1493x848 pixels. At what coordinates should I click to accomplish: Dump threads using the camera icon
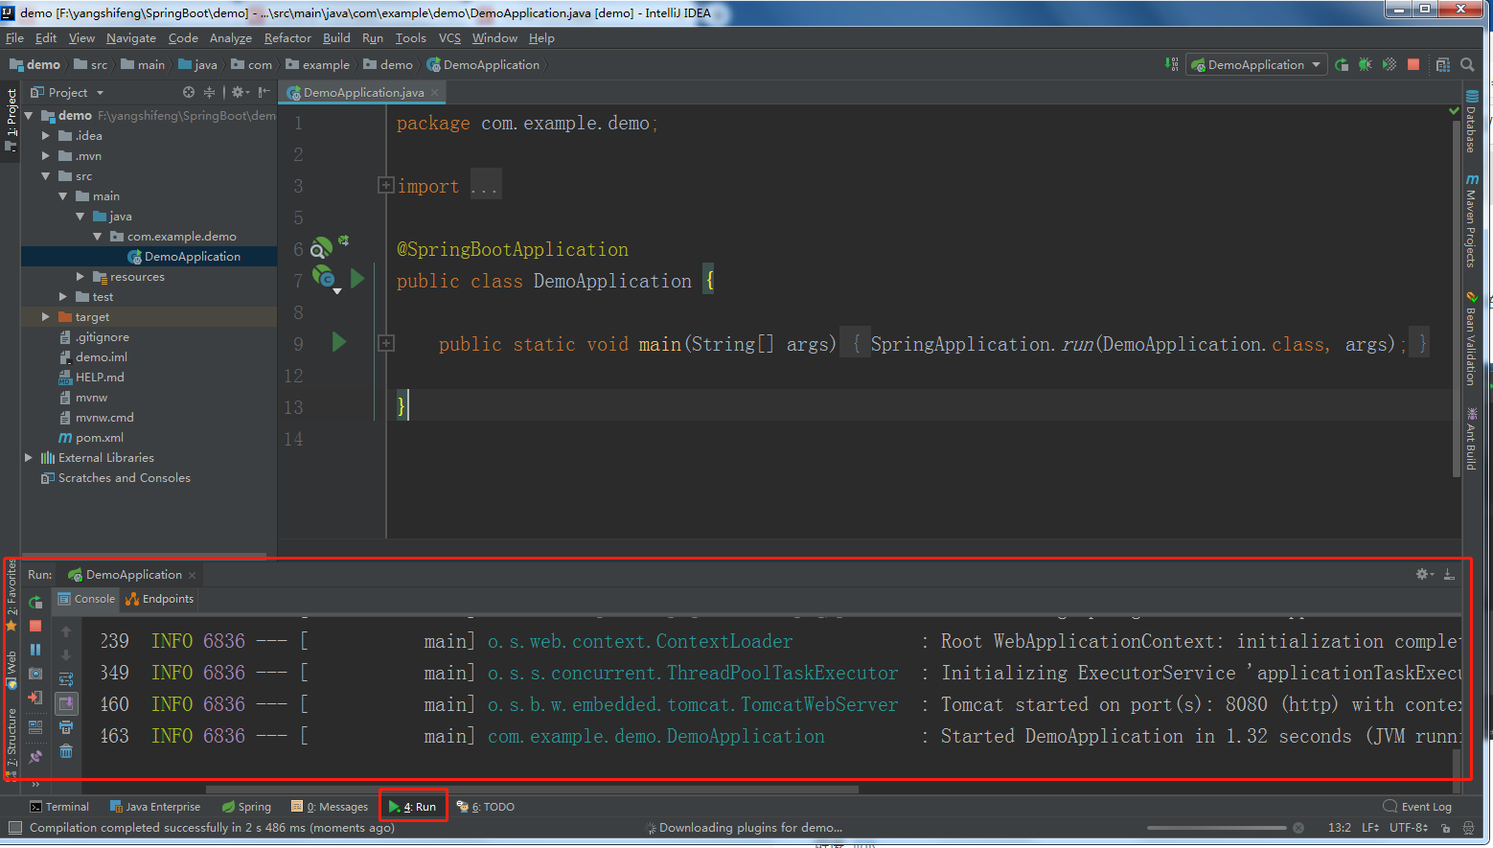point(35,674)
